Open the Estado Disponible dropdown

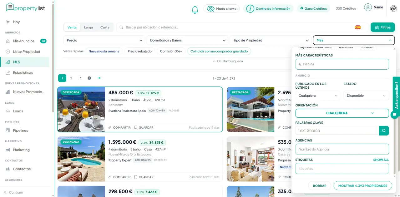pyautogui.click(x=366, y=96)
